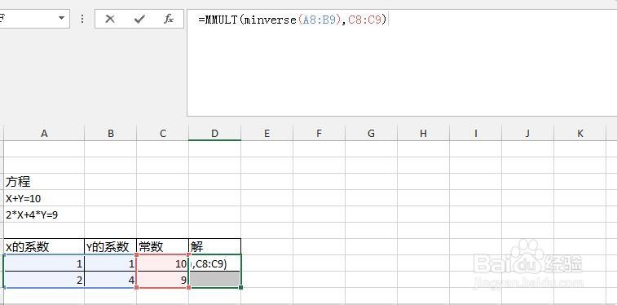Screen dimensions: 617x305
Task: Click the editing cell showing ,C8:C9)
Action: point(215,263)
